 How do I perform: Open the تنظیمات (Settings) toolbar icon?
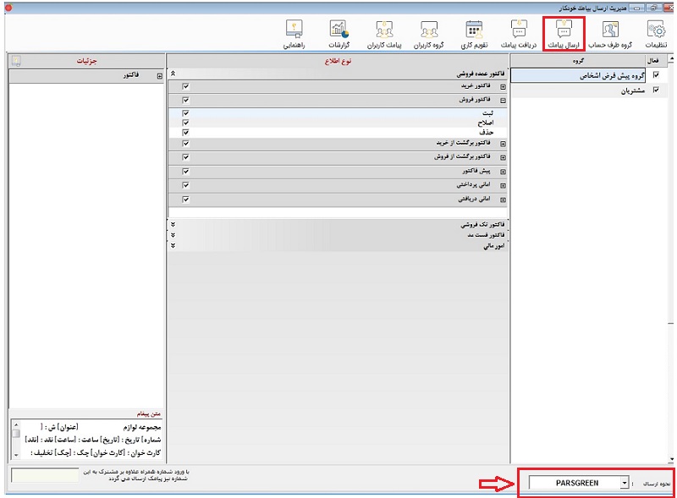[x=654, y=32]
